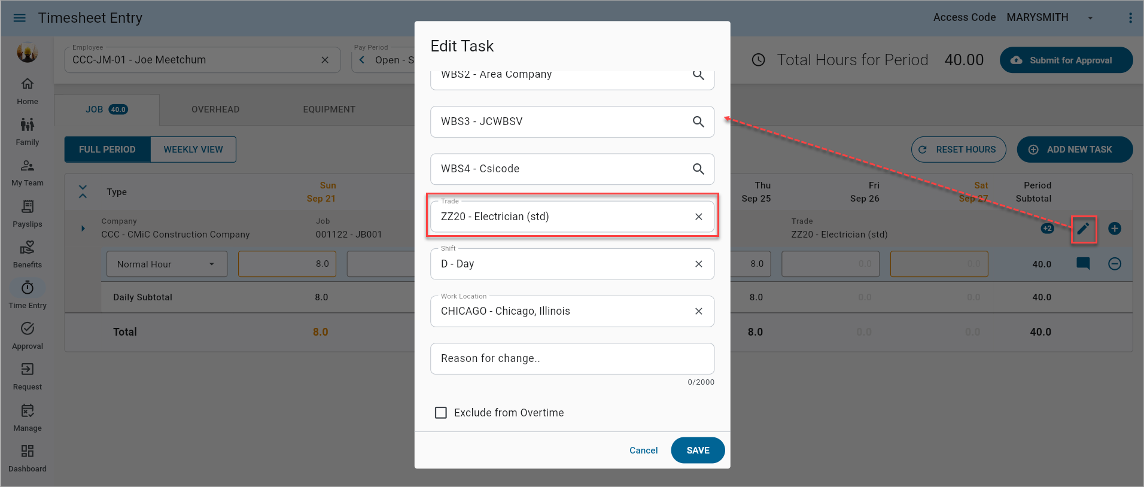Click Cancel in Edit Task dialog

point(643,451)
